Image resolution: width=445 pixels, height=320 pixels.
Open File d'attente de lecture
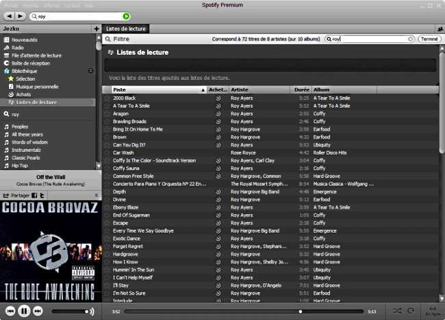pyautogui.click(x=36, y=55)
